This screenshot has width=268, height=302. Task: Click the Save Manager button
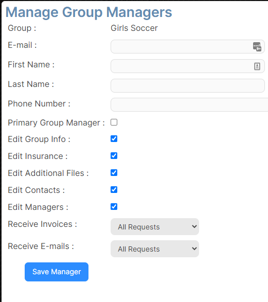click(57, 272)
